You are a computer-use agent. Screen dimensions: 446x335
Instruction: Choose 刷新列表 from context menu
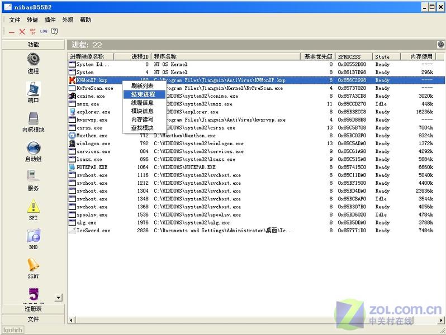tap(144, 86)
